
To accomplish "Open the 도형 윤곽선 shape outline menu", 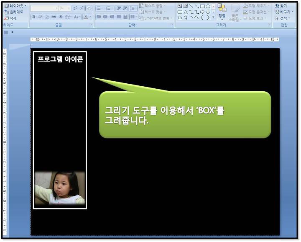I will (x=256, y=12).
